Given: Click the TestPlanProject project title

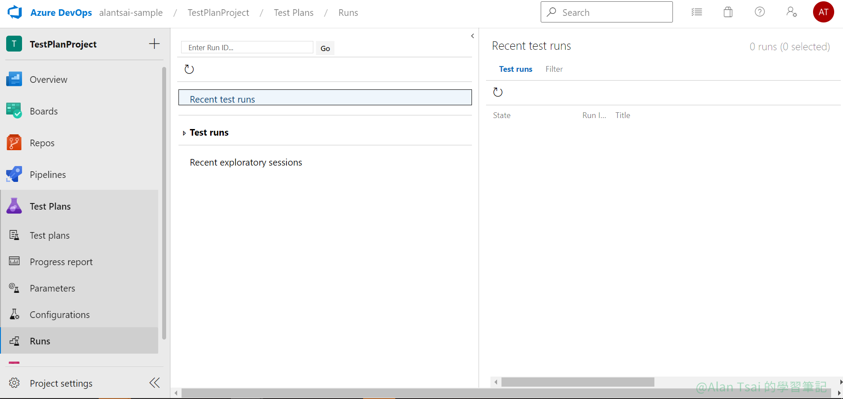Looking at the screenshot, I should pos(63,44).
